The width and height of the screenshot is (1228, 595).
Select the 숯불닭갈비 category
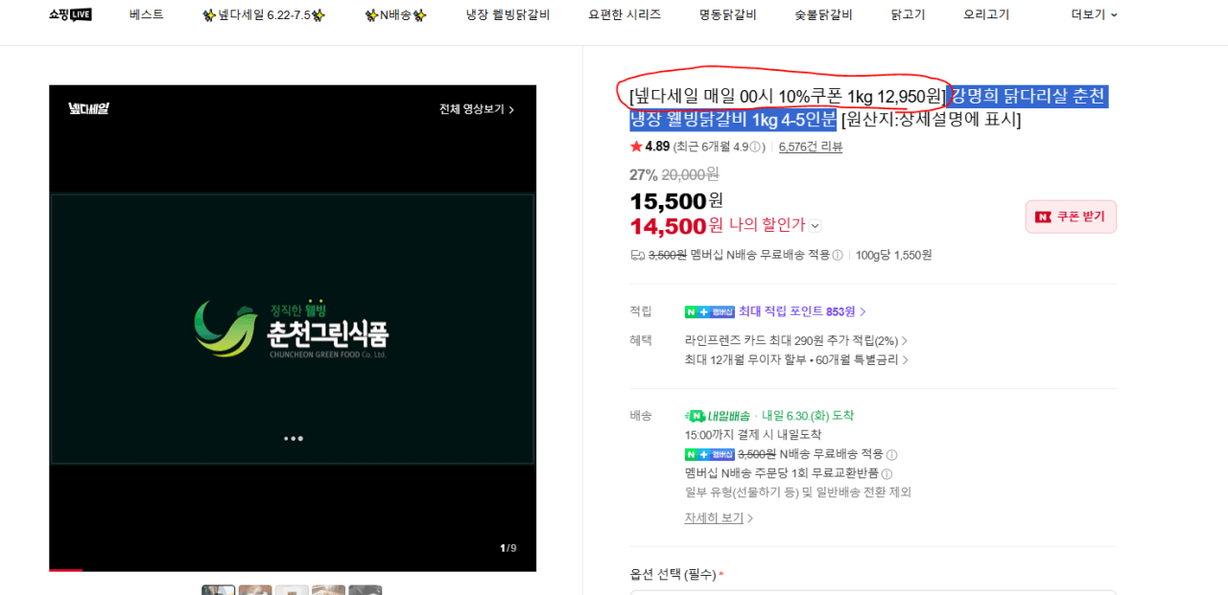coord(823,14)
